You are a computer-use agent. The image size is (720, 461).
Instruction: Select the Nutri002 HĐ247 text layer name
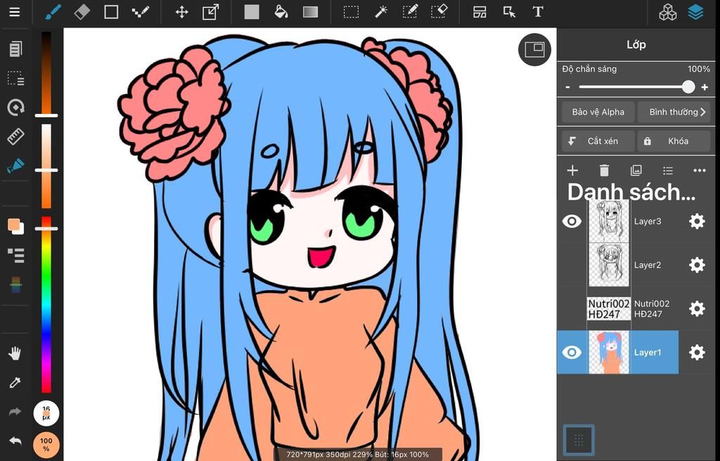(652, 309)
